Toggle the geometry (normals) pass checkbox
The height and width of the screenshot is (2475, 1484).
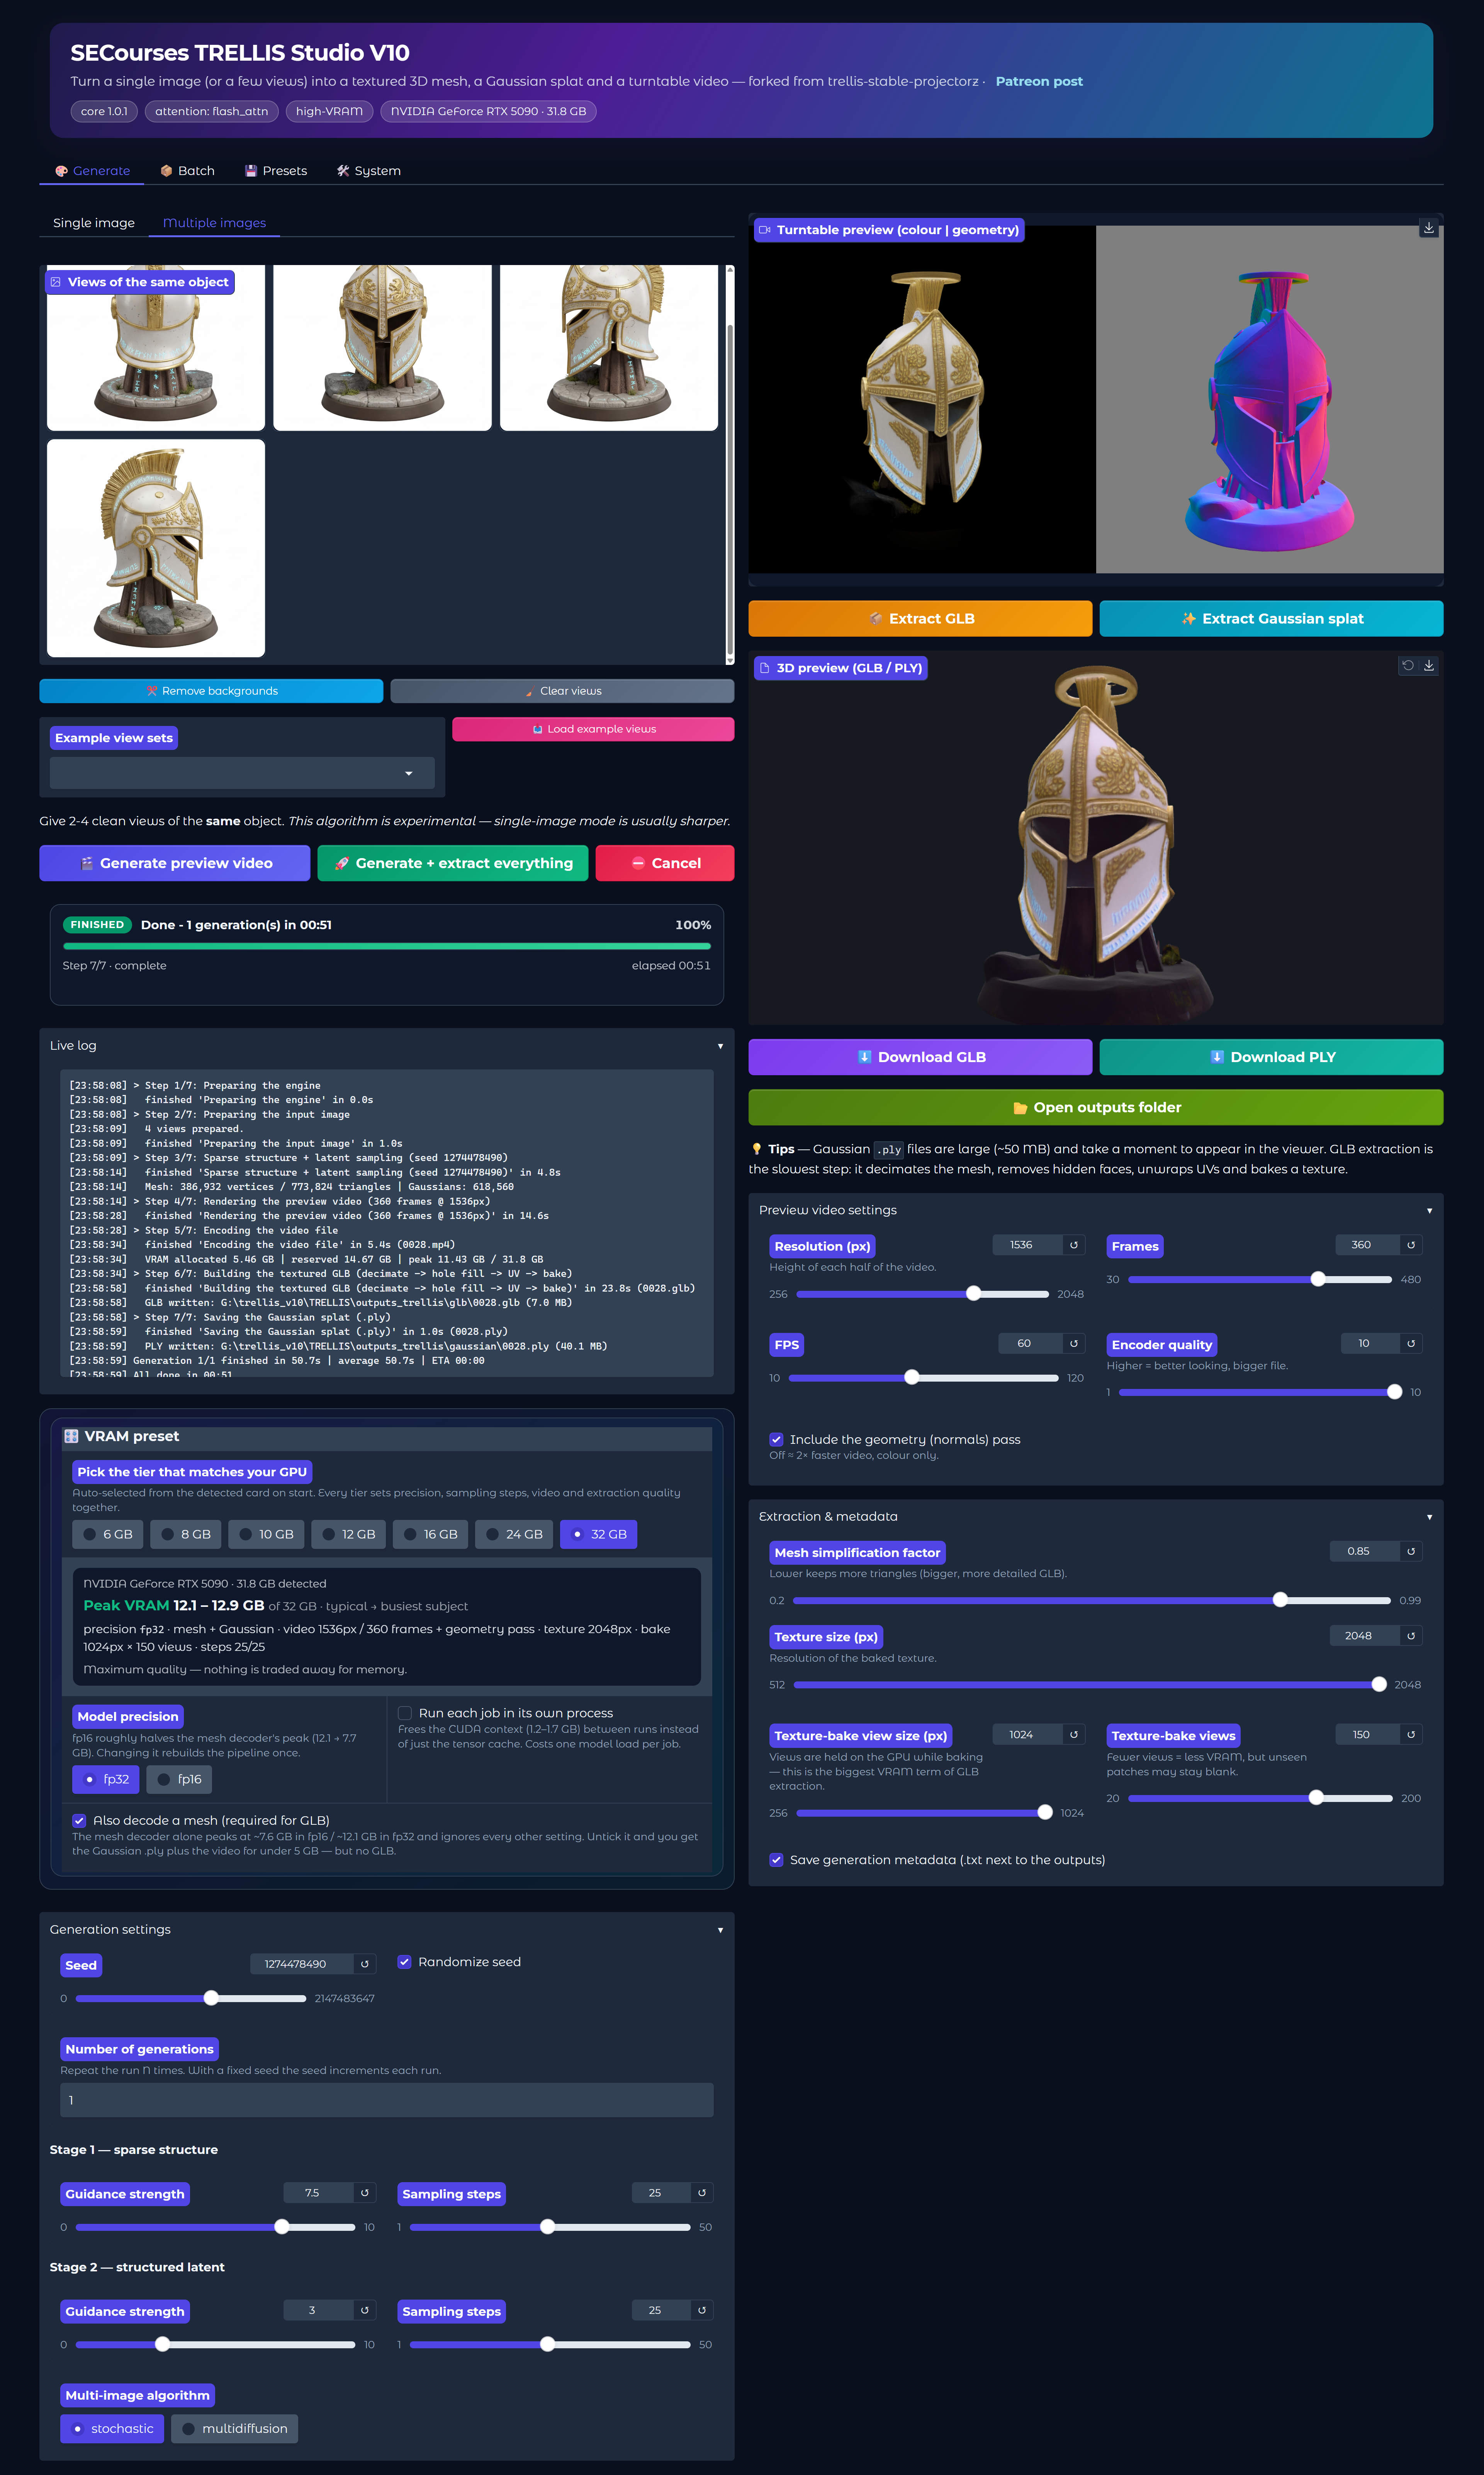tap(776, 1439)
